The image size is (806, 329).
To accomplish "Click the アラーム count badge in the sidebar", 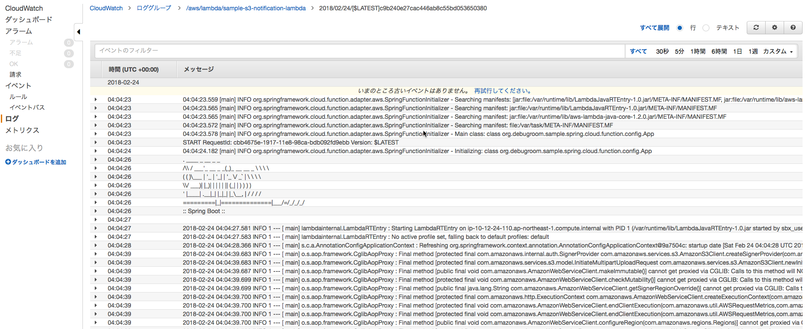I will coord(69,42).
